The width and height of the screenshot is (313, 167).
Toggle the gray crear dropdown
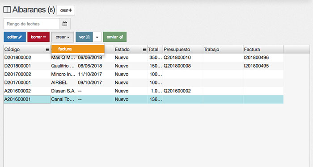pyautogui.click(x=63, y=37)
